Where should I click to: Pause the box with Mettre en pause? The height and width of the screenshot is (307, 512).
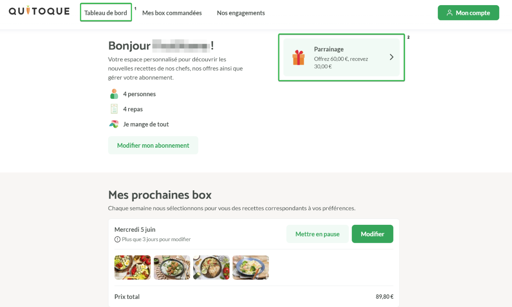point(317,234)
